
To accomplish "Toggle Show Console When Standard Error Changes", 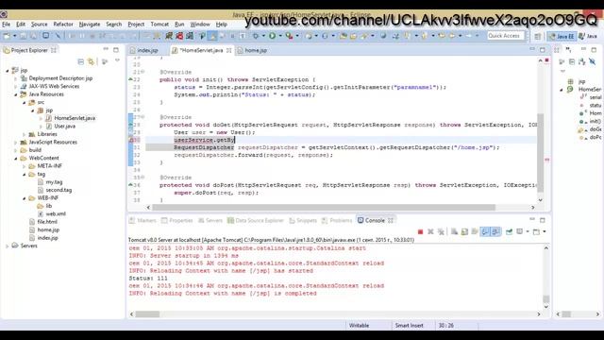I will [495, 231].
